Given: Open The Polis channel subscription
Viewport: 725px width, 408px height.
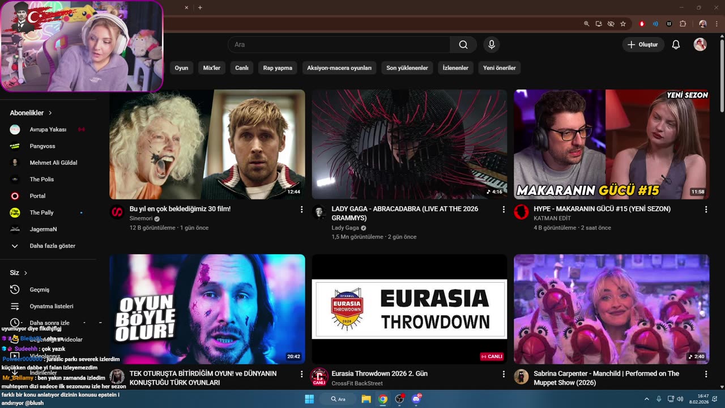Looking at the screenshot, I should click(48, 180).
